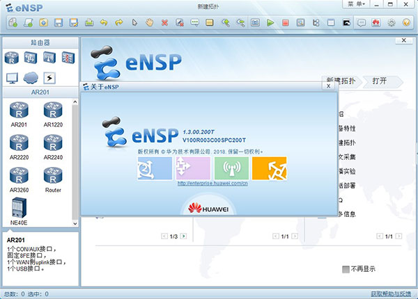Click the save-as icon with pencil
Image resolution: width=418 pixels, height=299 pixels.
[x=74, y=23]
